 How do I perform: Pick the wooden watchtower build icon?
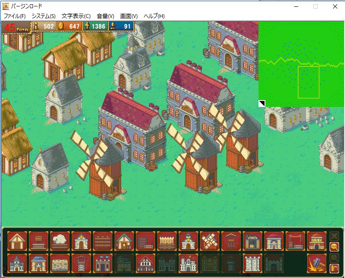point(231,241)
